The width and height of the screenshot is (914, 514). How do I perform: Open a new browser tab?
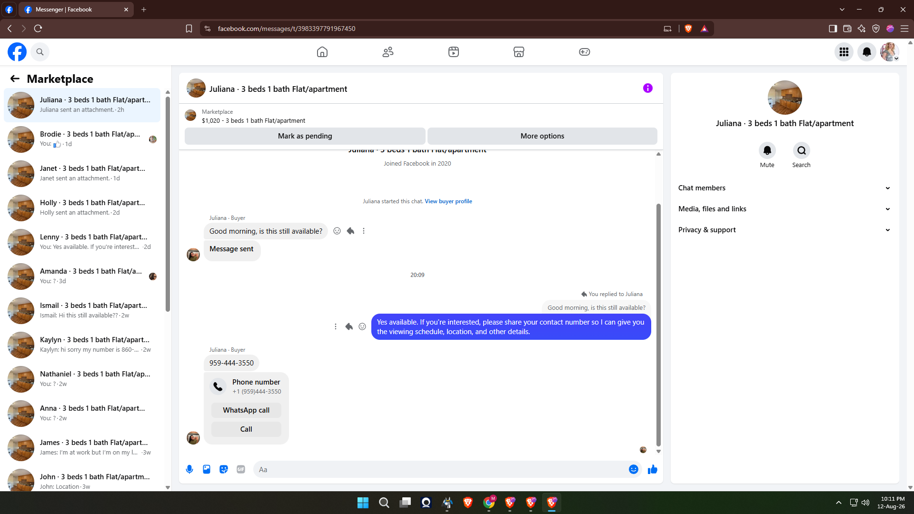tap(144, 10)
